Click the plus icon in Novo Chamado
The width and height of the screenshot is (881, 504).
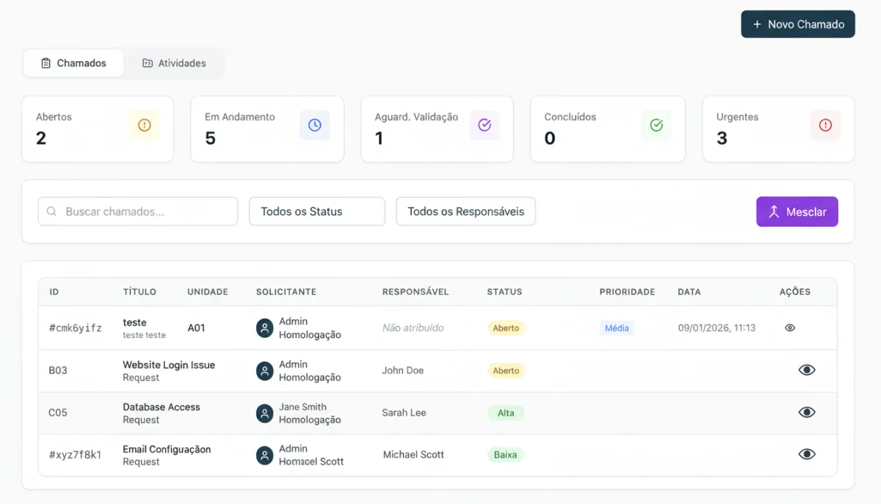(758, 24)
